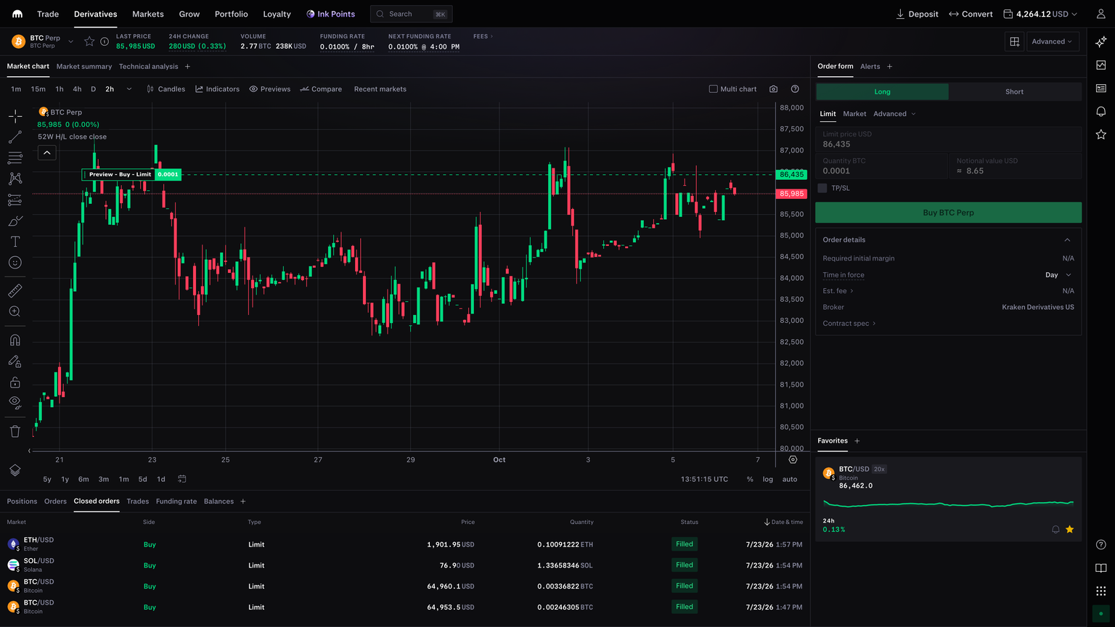The width and height of the screenshot is (1115, 627).
Task: Select the trend line drawing tool
Action: click(x=15, y=137)
